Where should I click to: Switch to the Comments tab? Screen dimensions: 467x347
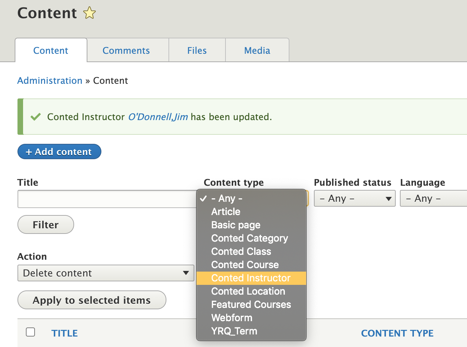coord(126,50)
